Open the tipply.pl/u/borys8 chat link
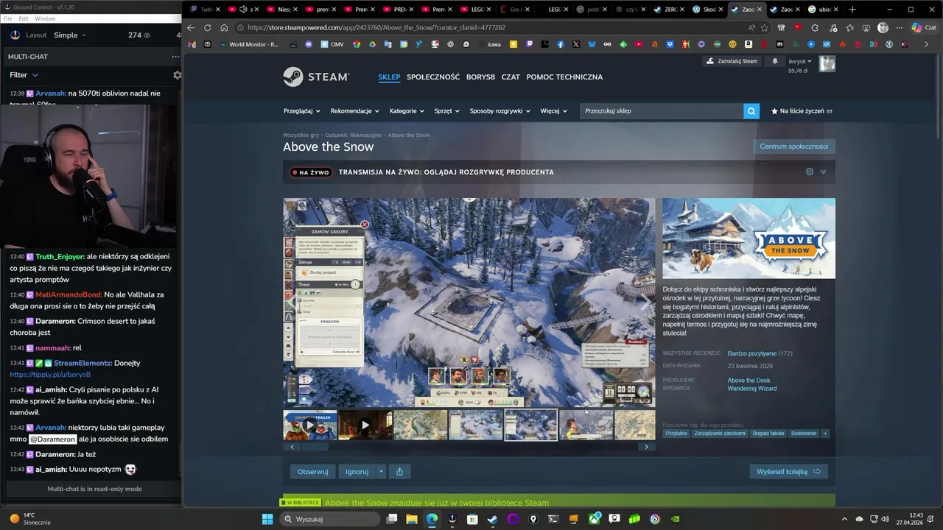The image size is (943, 530). pyautogui.click(x=50, y=375)
